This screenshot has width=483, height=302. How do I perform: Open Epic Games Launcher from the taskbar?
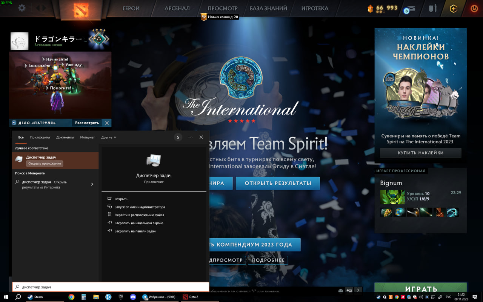click(121, 297)
